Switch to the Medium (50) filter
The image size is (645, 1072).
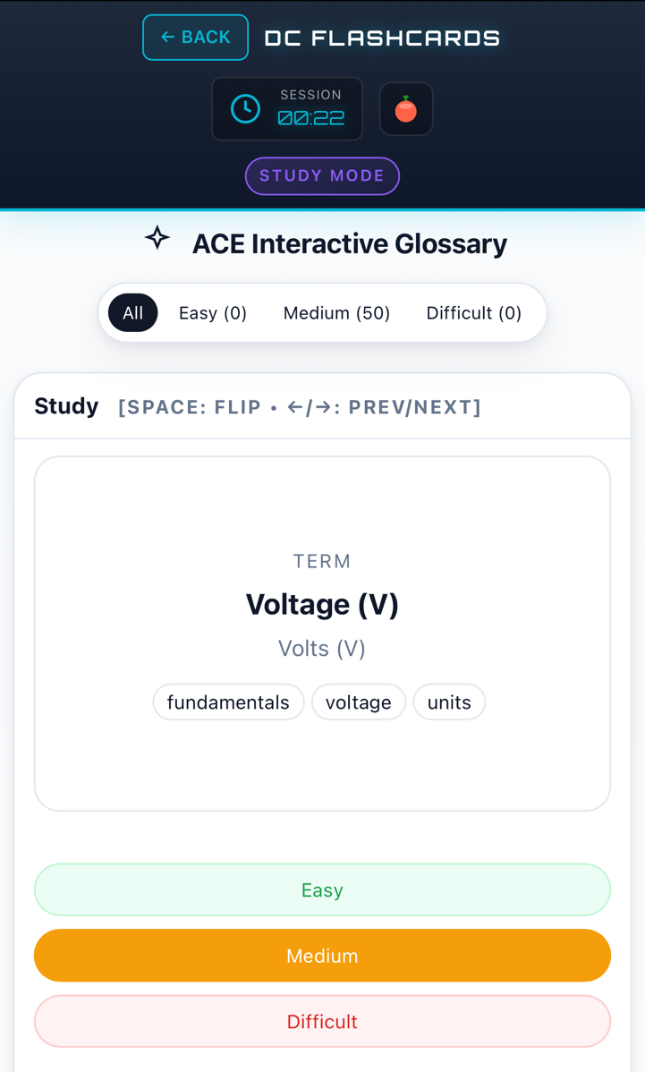(336, 312)
